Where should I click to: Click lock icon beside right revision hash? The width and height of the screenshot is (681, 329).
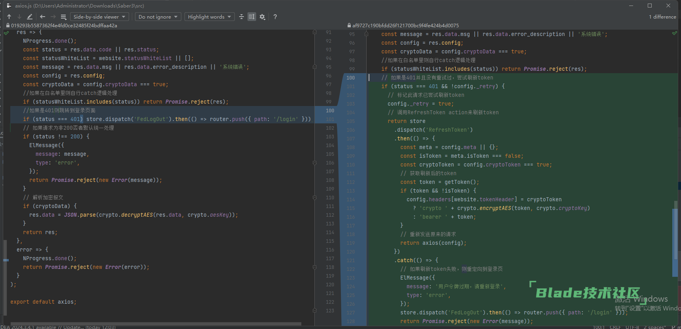(x=349, y=25)
